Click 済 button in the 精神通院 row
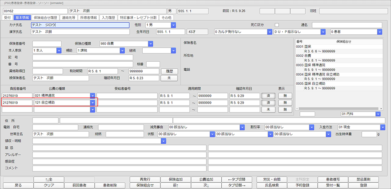This screenshot has width=391, height=189. (268, 96)
